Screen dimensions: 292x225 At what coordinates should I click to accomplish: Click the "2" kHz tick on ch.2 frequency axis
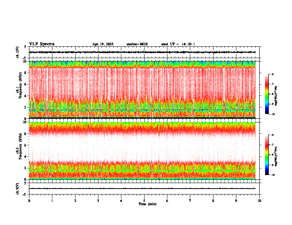click(x=25, y=168)
